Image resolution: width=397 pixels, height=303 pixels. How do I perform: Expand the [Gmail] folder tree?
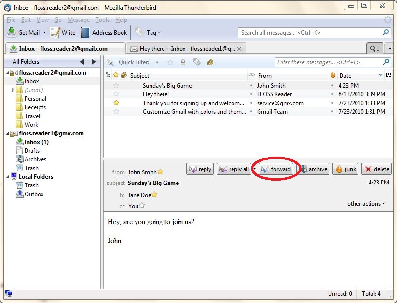click(x=13, y=90)
